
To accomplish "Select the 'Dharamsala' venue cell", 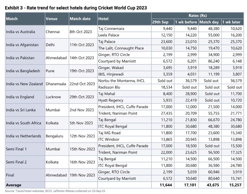I will pyautogui.click(x=57, y=84).
